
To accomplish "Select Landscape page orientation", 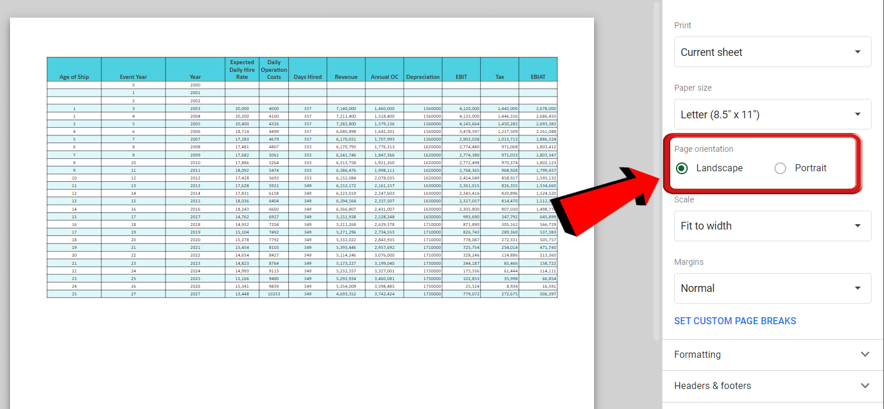I will point(682,168).
